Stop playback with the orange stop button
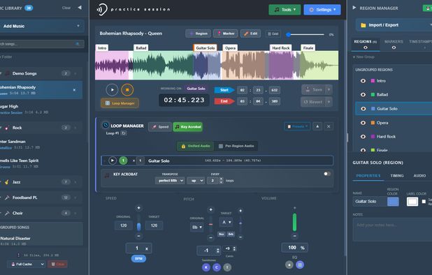This screenshot has width=432, height=275. [127, 89]
